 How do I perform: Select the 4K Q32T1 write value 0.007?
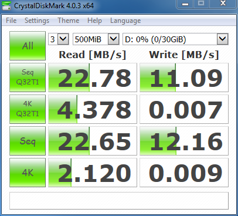coord(184,109)
